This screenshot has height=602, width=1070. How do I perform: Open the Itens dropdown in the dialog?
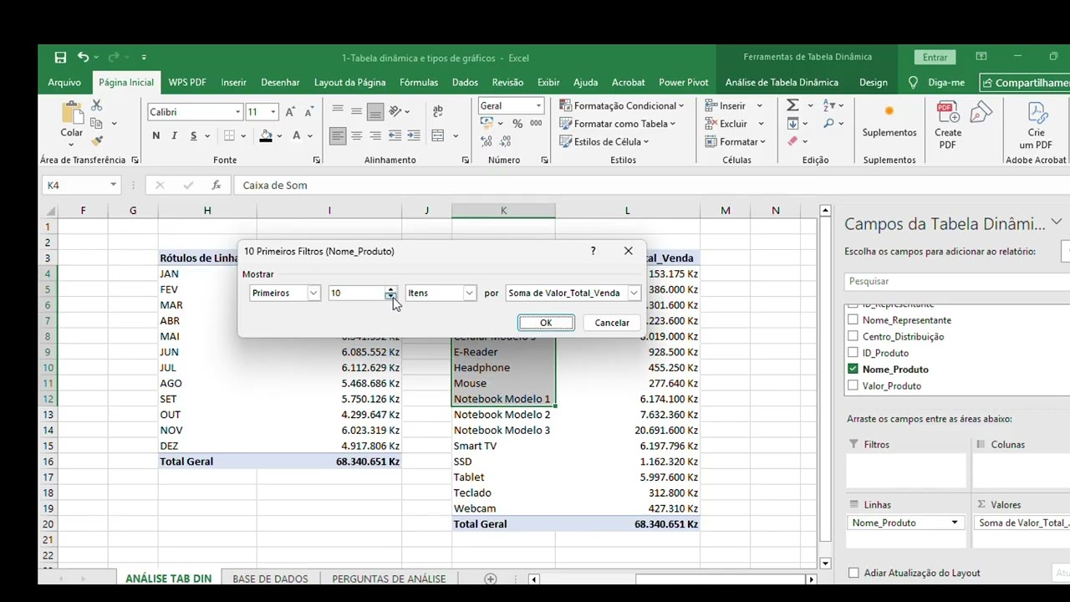pyautogui.click(x=469, y=293)
